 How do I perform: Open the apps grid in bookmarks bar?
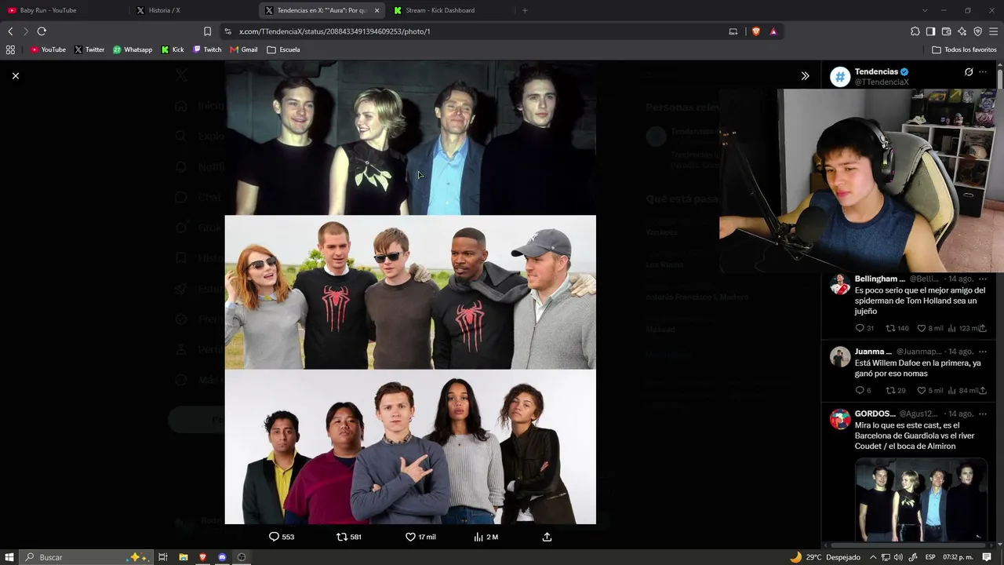point(10,49)
